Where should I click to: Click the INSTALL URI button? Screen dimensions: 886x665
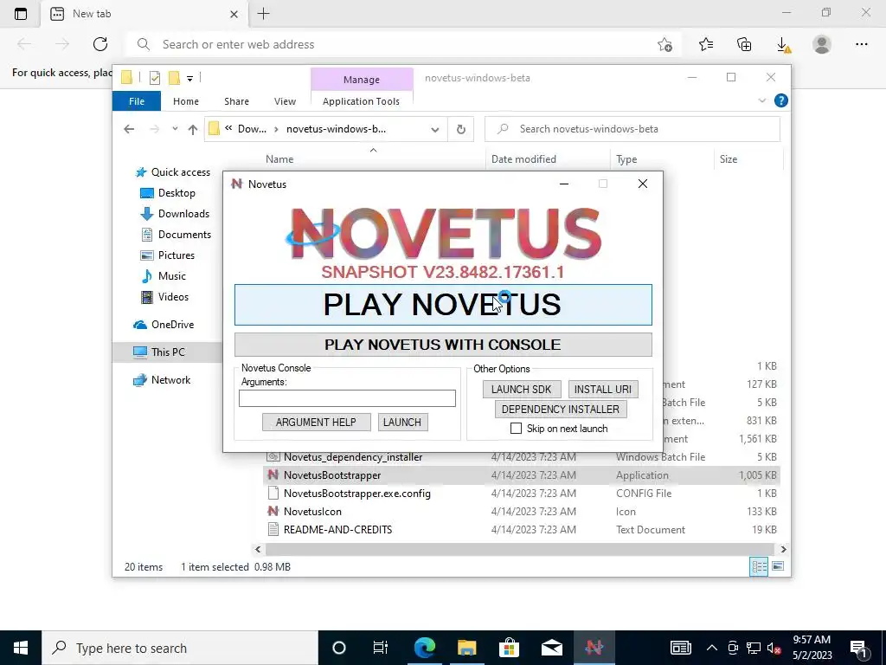tap(603, 389)
